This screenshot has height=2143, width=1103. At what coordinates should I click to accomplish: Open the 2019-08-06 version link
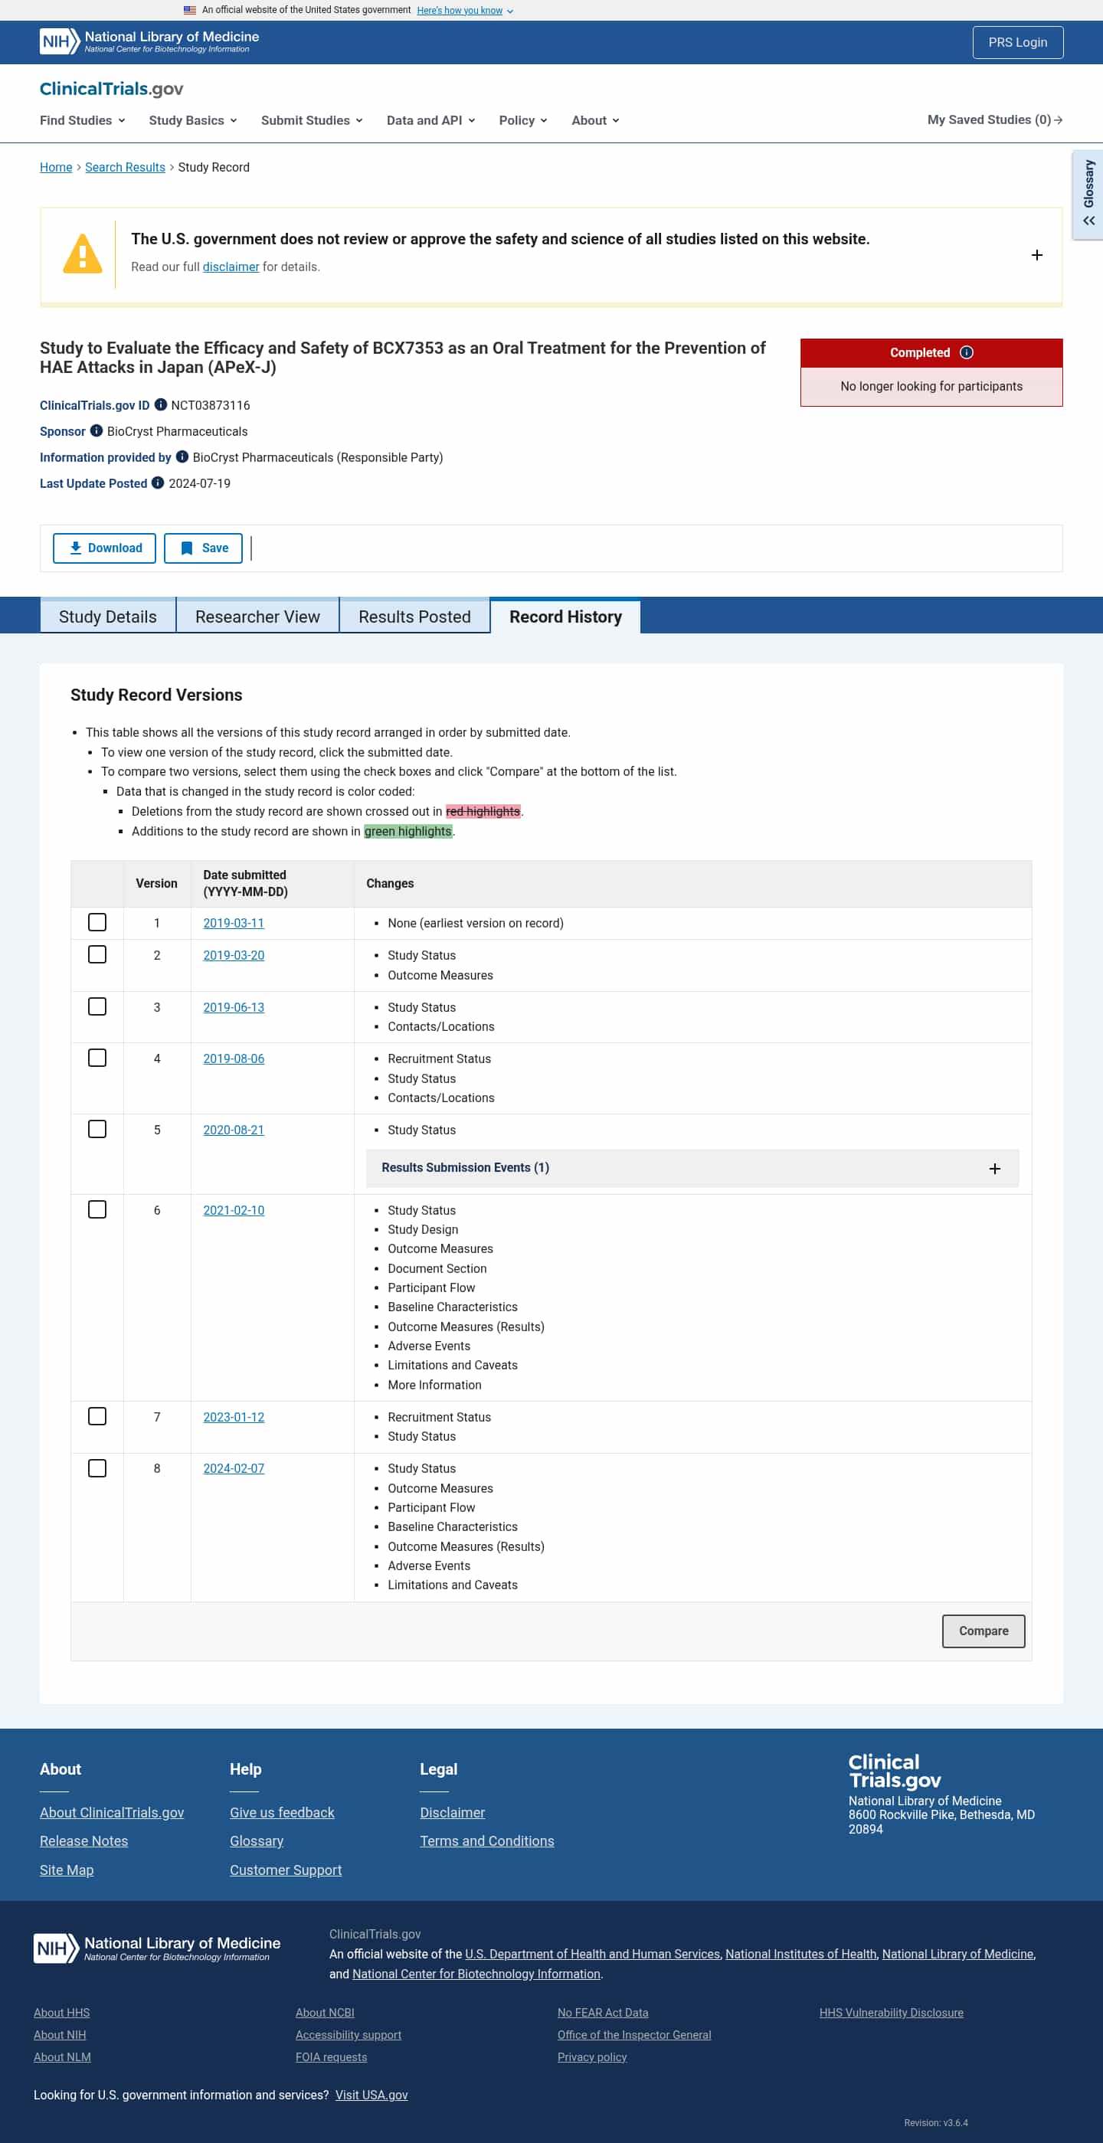click(234, 1059)
